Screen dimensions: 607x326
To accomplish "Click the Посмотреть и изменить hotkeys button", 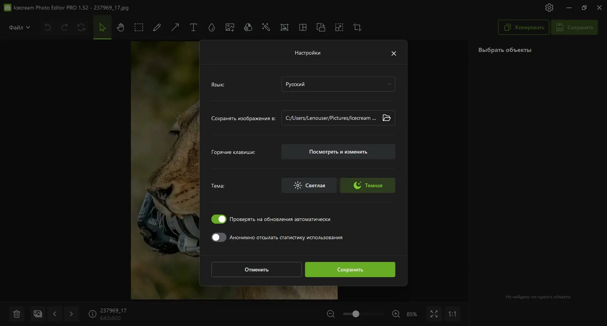I will (x=338, y=152).
